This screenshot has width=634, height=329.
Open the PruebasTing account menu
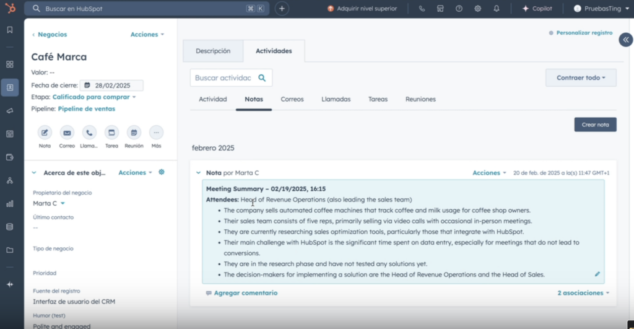pos(601,9)
